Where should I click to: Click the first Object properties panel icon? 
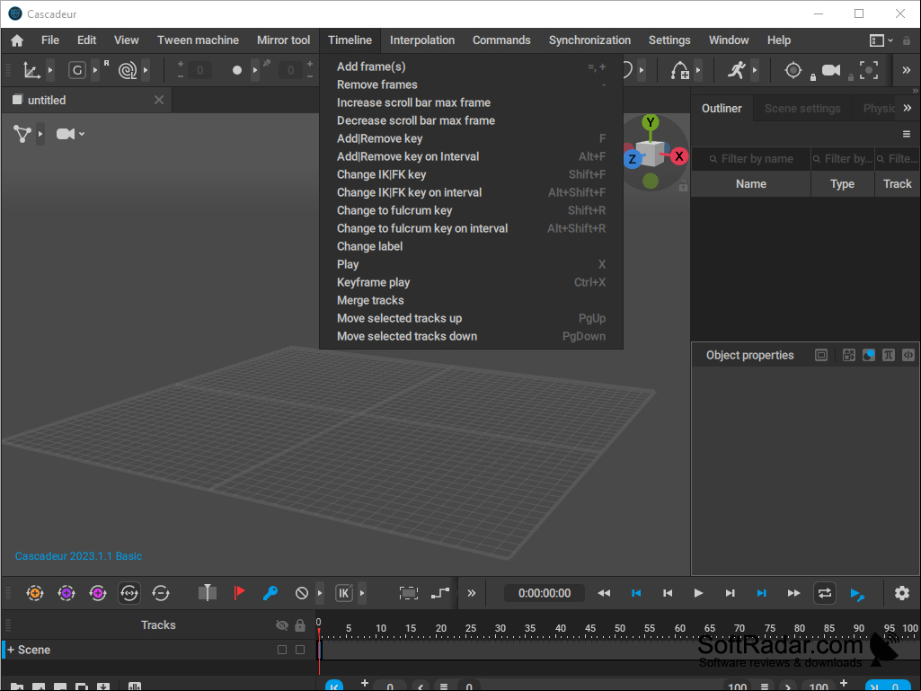pyautogui.click(x=821, y=355)
